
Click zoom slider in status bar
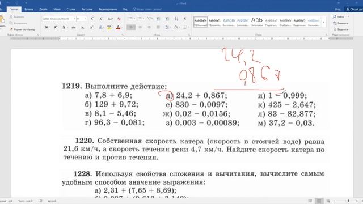[348, 201]
